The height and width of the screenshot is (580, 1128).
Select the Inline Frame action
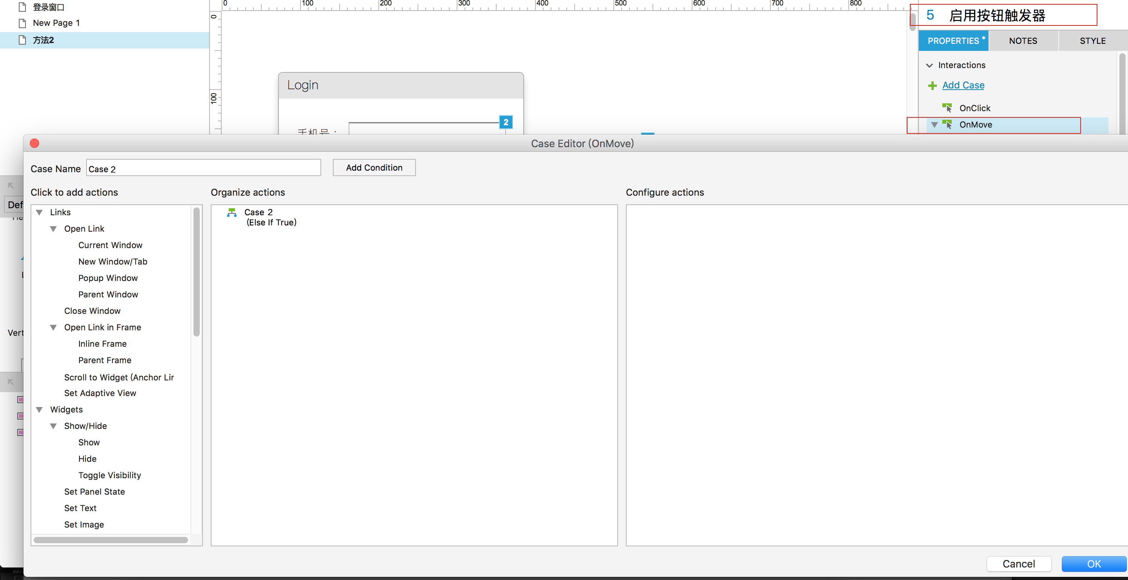click(x=103, y=344)
